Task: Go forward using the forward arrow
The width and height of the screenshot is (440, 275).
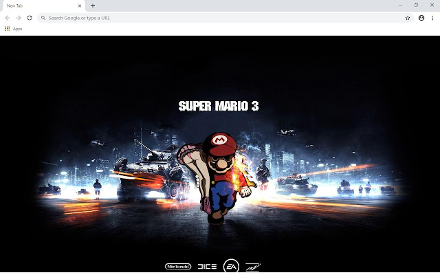Action: click(19, 18)
